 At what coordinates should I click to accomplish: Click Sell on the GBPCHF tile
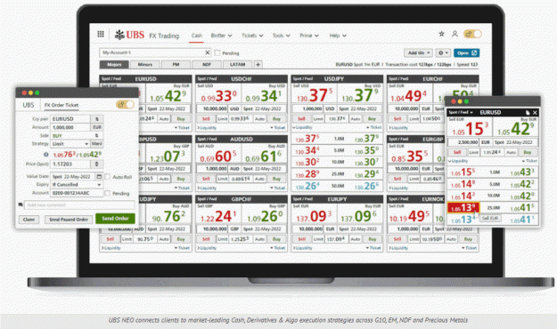206,239
